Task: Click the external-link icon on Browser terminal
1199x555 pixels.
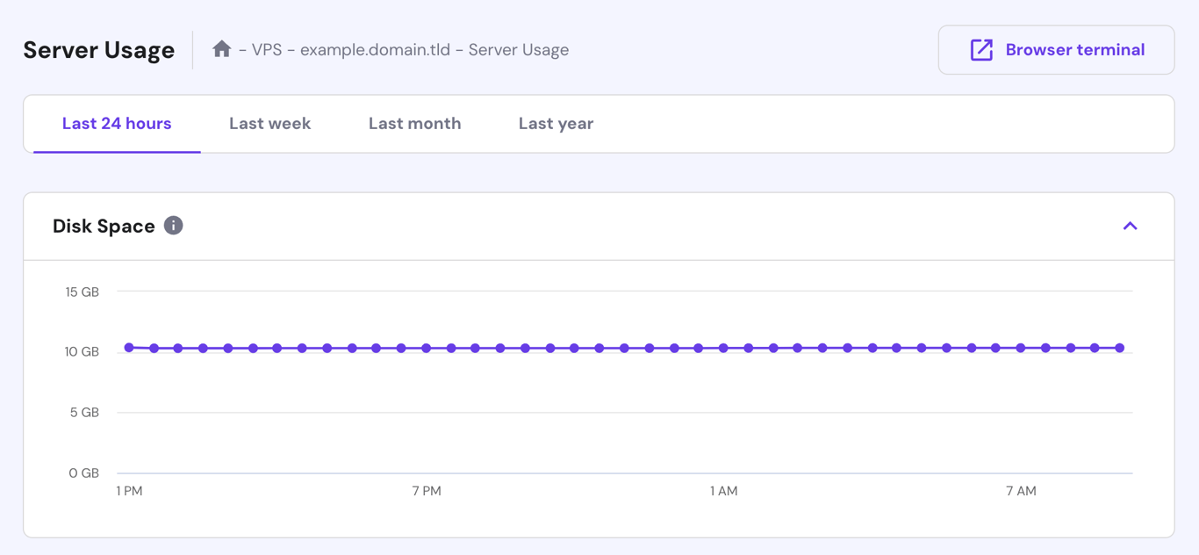Action: tap(983, 49)
